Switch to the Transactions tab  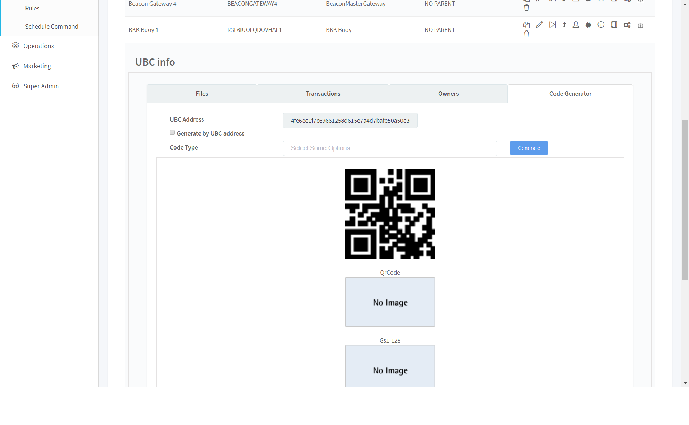323,94
